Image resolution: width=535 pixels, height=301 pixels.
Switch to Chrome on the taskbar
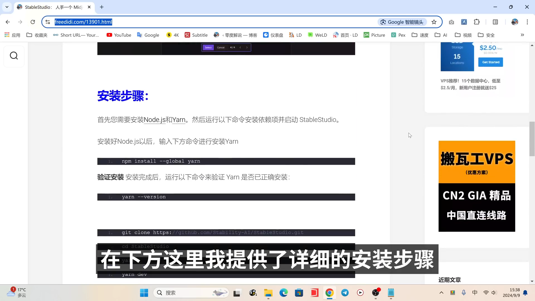pos(329,293)
